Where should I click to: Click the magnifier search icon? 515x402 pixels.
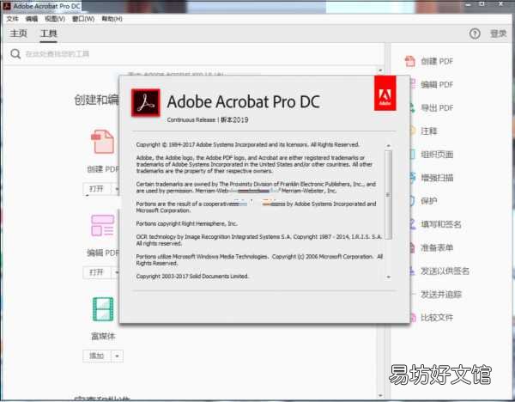pyautogui.click(x=15, y=53)
